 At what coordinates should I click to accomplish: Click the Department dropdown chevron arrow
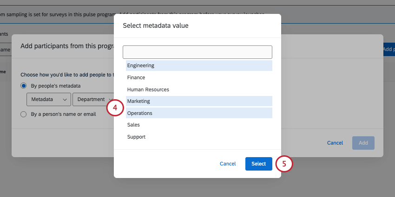(x=111, y=99)
